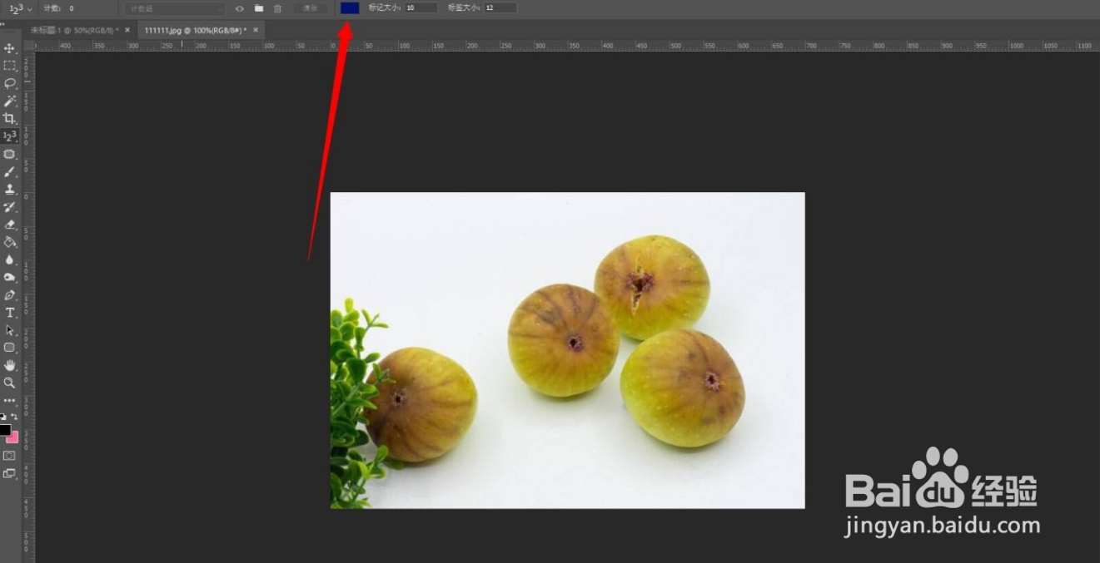The image size is (1100, 563).
Task: Click the Clear count button
Action: 310,8
